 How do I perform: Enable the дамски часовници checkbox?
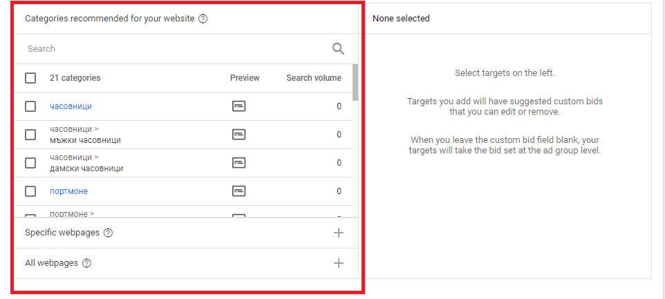coord(30,163)
